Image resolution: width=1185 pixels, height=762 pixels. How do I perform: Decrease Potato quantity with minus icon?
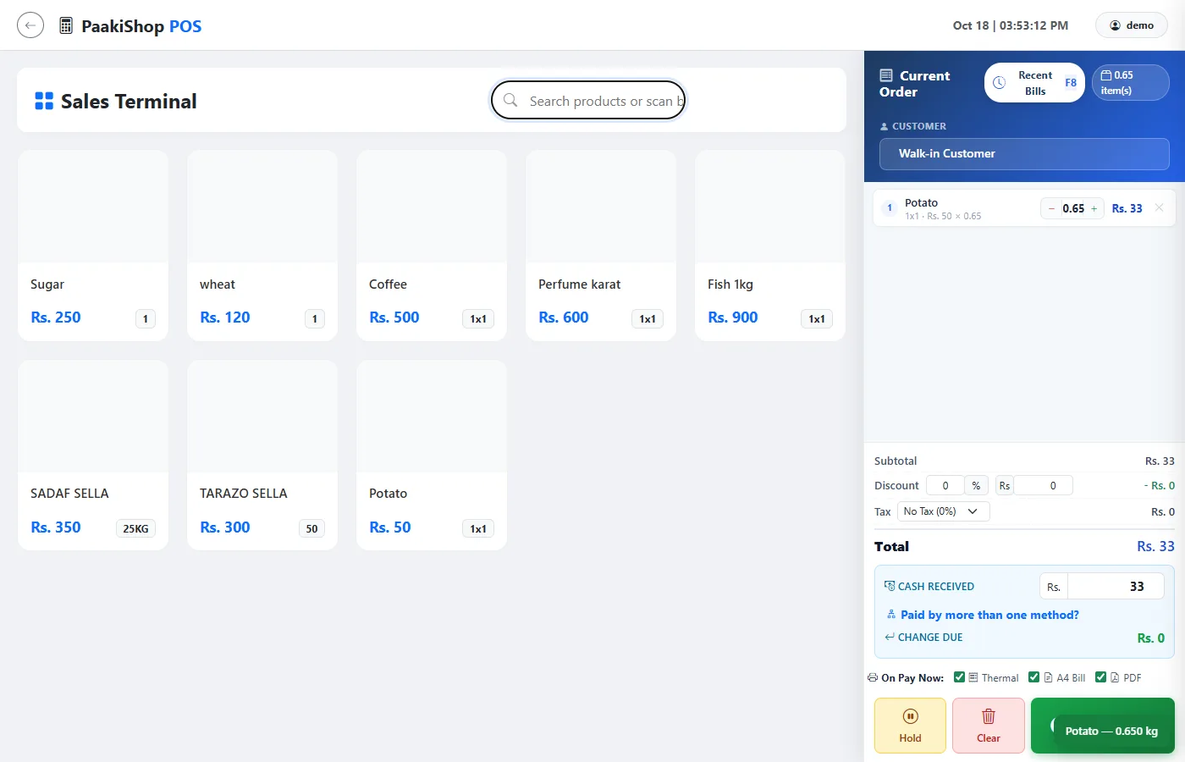(x=1051, y=208)
